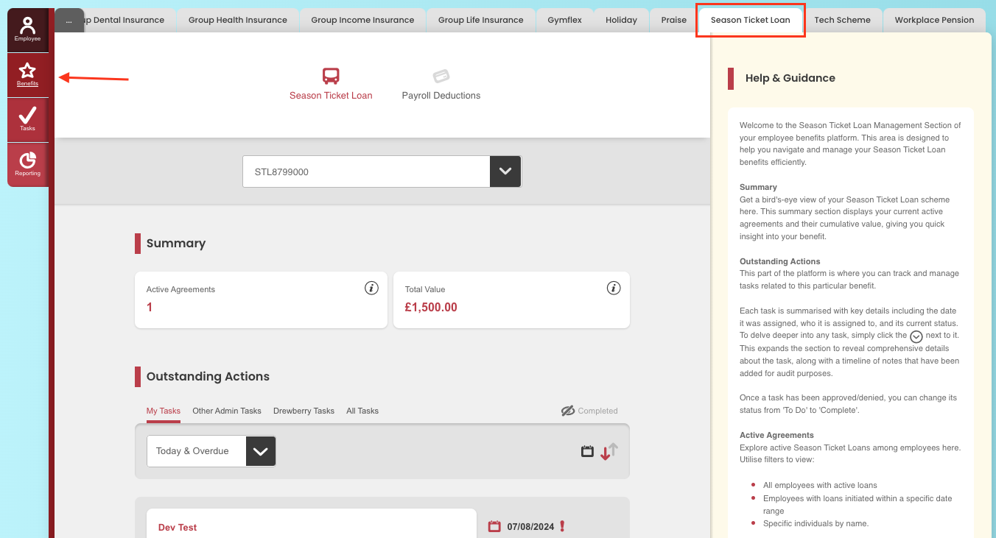
Task: Expand the hidden tabs ellipsis
Action: click(x=69, y=21)
